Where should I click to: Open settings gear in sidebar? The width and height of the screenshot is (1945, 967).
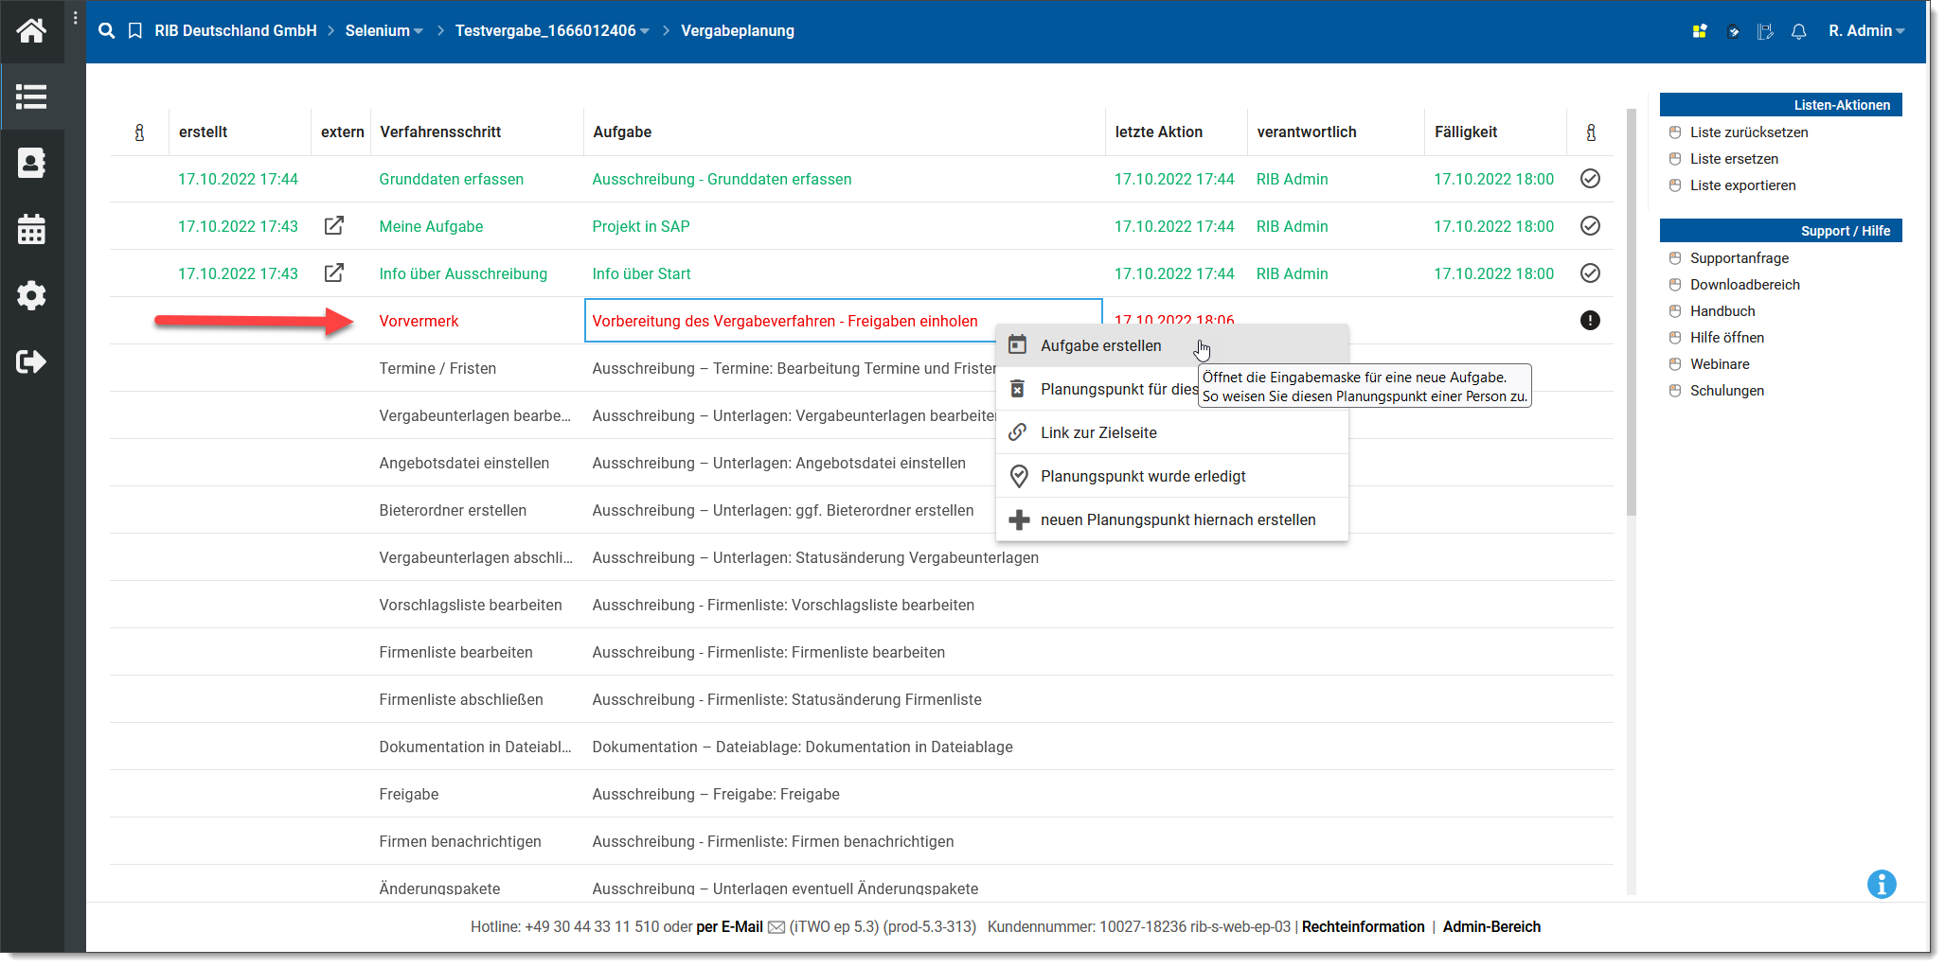(x=31, y=295)
